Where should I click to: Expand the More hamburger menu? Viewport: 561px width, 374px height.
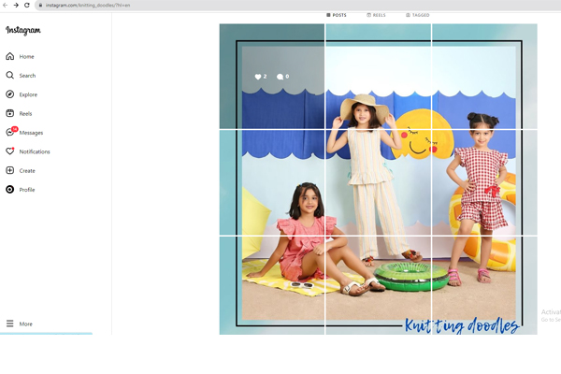[x=10, y=324]
